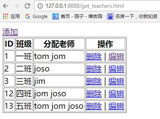Delete the 五班 row via 删除

pos(94,106)
